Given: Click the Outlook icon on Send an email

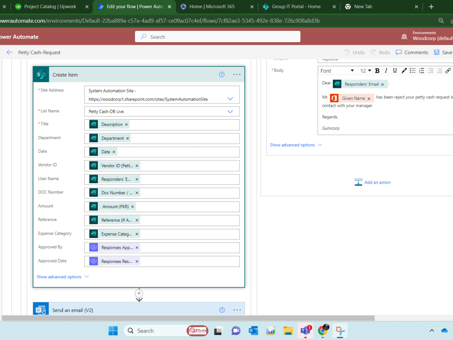Looking at the screenshot, I should click(41, 310).
